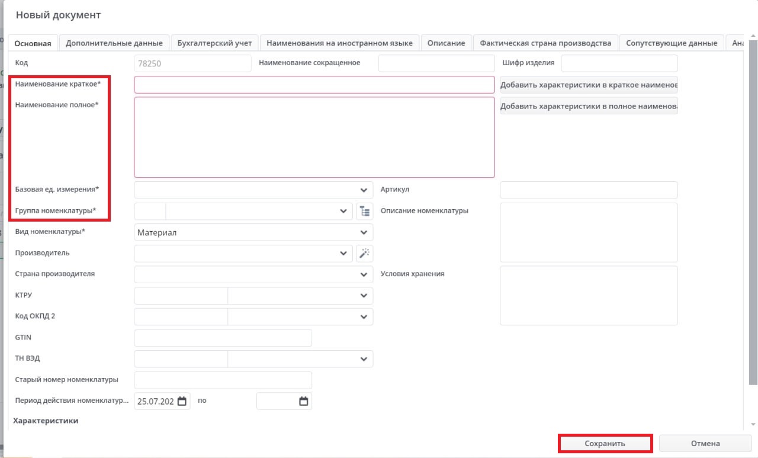Open calendar for period start date

pos(182,402)
